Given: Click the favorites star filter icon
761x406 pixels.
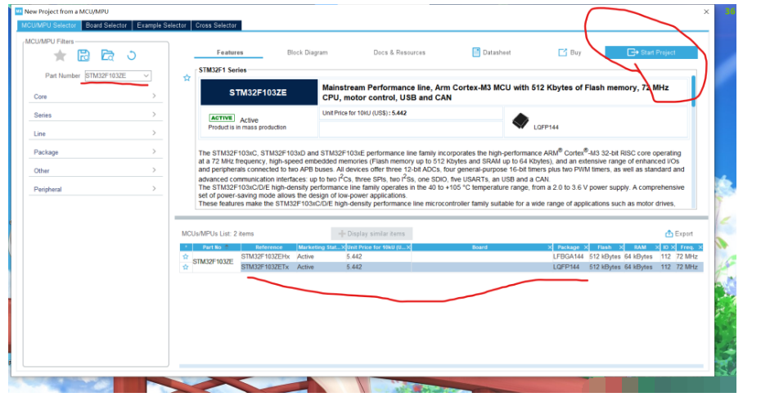Looking at the screenshot, I should tap(61, 56).
